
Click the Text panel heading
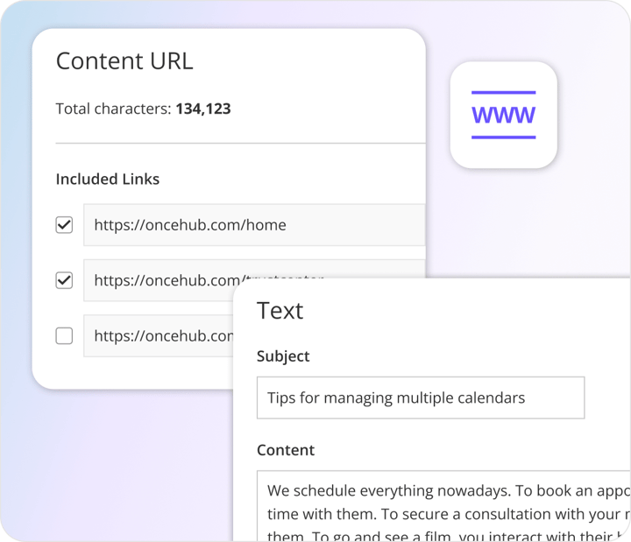click(x=280, y=311)
